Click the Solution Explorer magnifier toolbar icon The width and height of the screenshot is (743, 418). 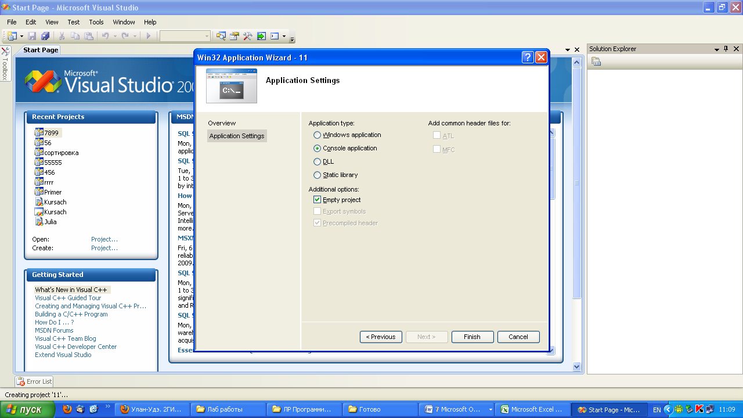pos(221,36)
